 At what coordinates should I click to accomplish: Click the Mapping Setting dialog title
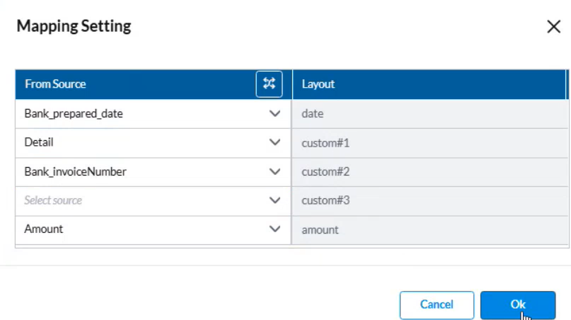pos(74,26)
